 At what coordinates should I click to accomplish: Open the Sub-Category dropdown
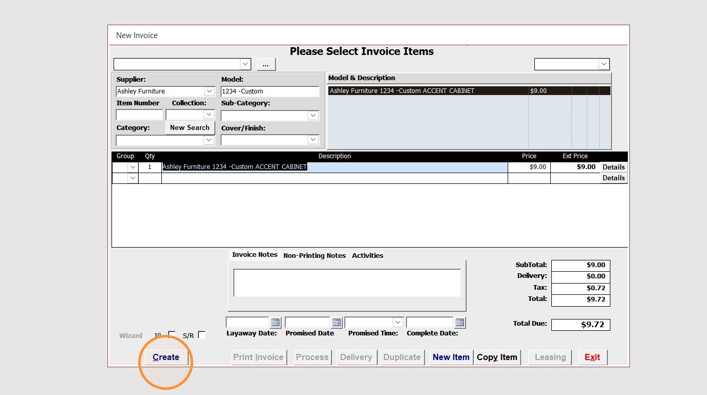click(313, 116)
